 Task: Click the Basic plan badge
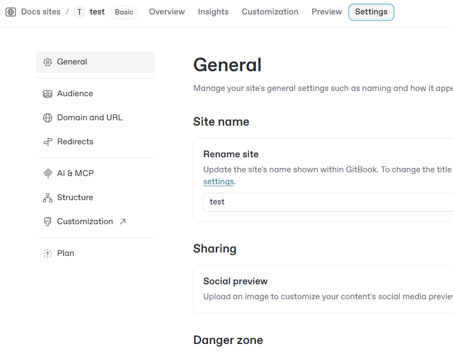[124, 12]
